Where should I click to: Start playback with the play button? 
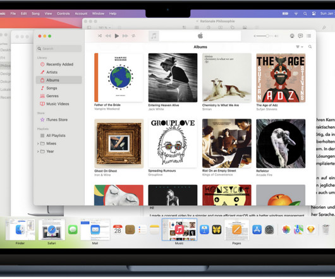coord(117,36)
